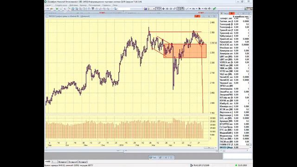Screen dimensions: 297x167
Task: Open the combo box next to save icon
Action: pyautogui.click(x=151, y=9)
